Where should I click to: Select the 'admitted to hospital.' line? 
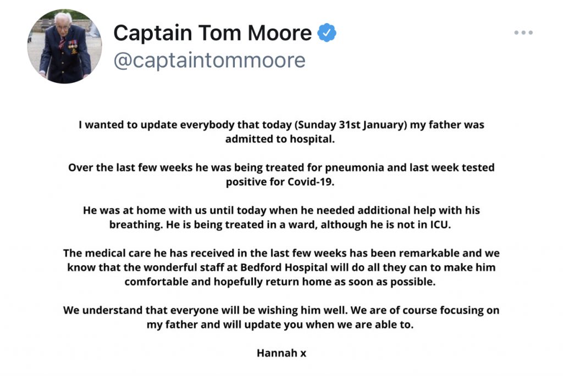(x=279, y=139)
